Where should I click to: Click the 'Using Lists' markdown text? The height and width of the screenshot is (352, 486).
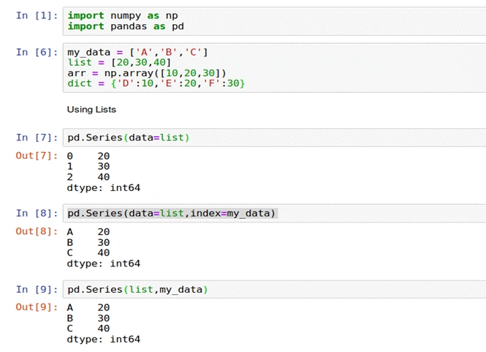[x=91, y=110]
